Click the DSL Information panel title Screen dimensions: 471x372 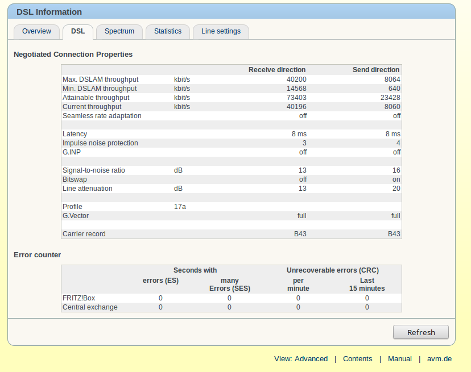coord(49,12)
